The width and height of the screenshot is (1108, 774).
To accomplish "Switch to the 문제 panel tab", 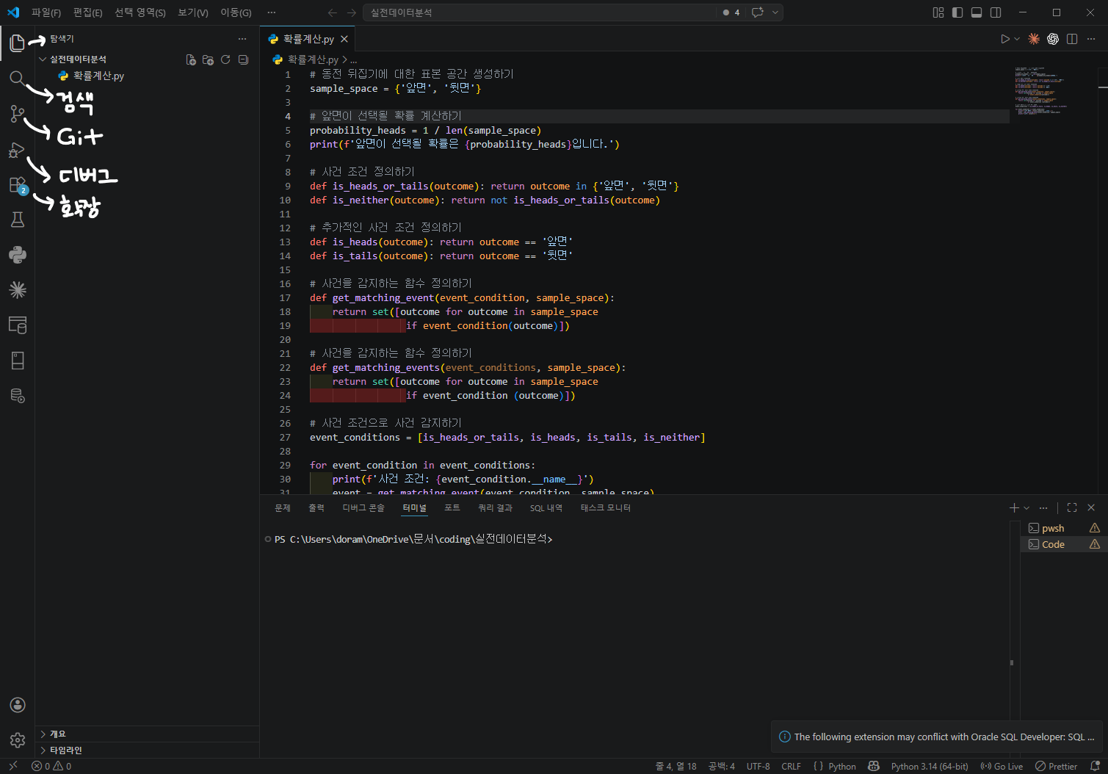I will coord(283,507).
